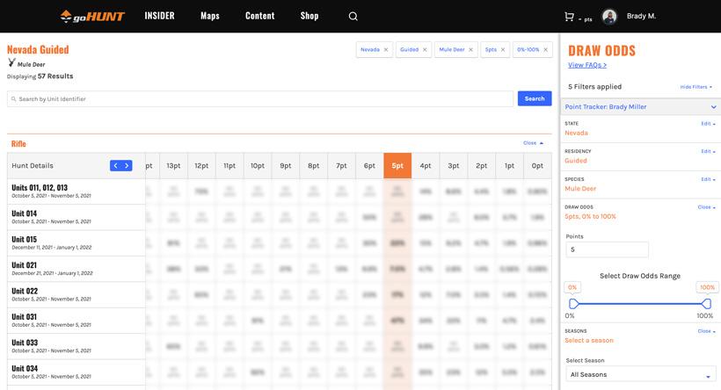
Task: Open the INSIDER menu
Action: coord(159,16)
